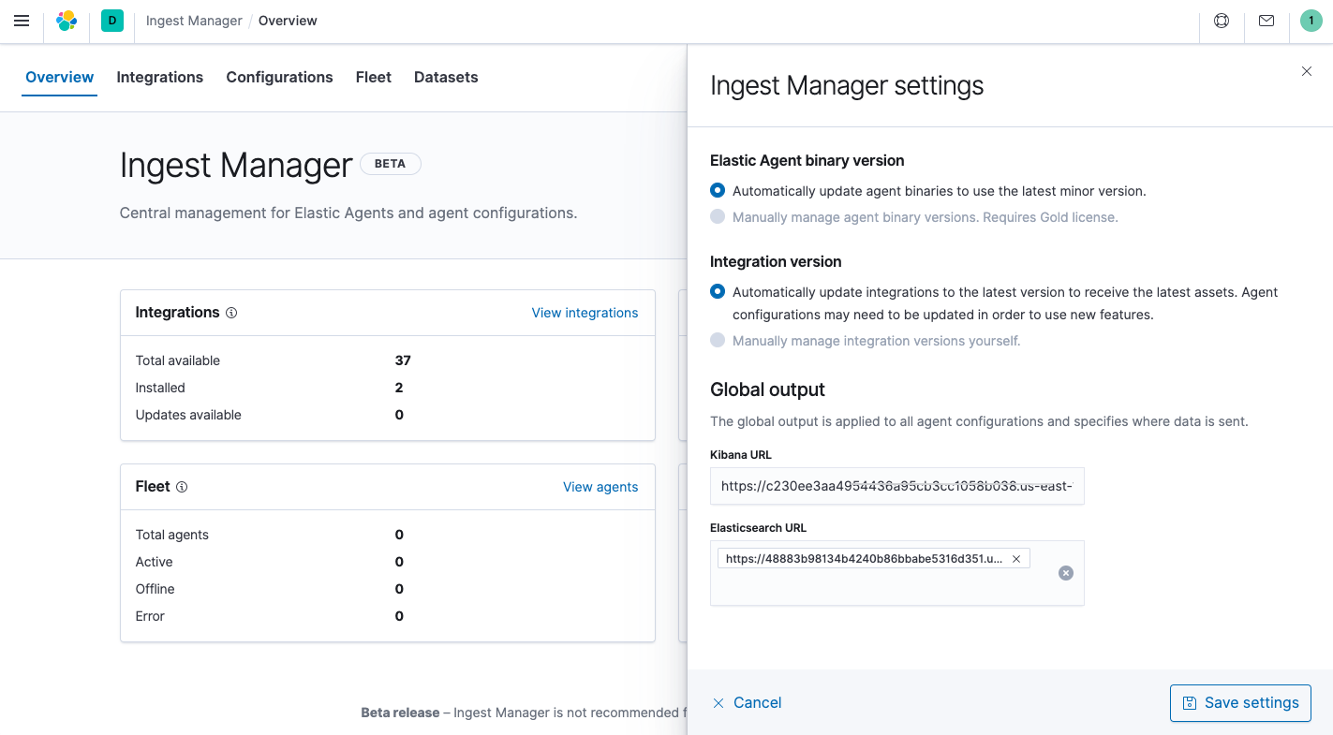The height and width of the screenshot is (735, 1333).
Task: Click the Elastic logo in the header
Action: (x=66, y=21)
